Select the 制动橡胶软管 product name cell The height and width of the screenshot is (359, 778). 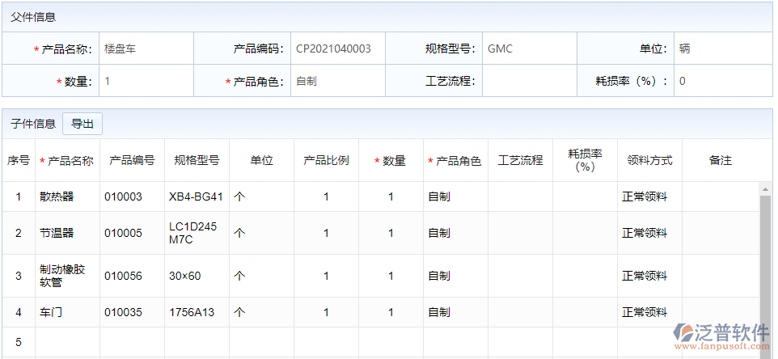pos(67,276)
